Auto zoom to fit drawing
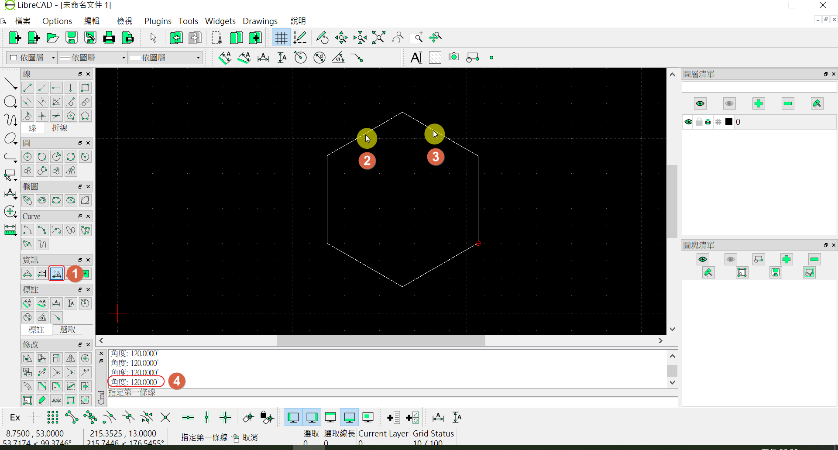 (379, 38)
